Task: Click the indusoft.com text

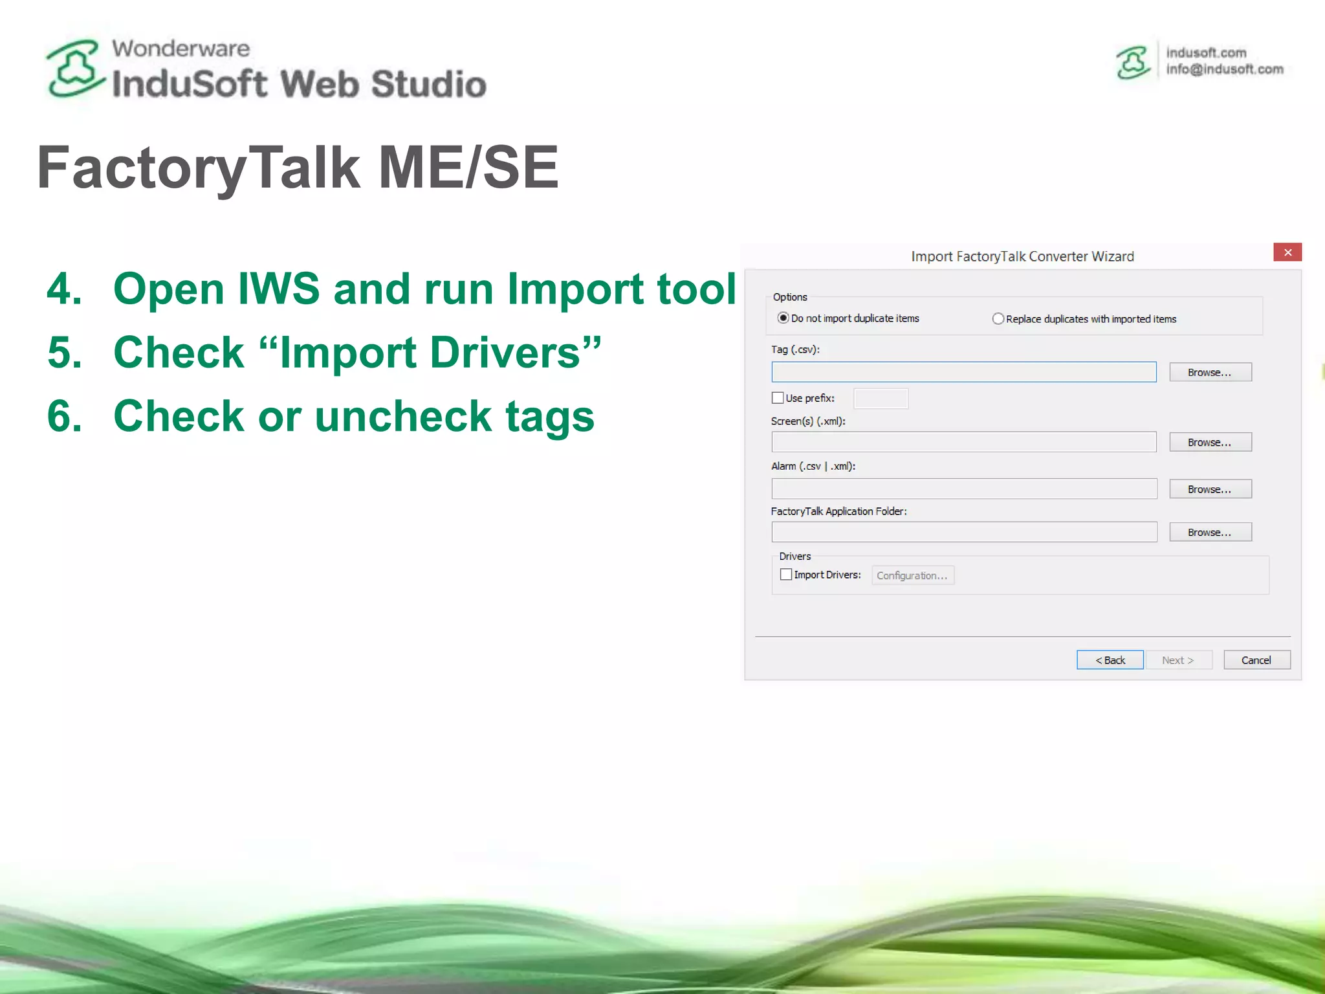Action: pyautogui.click(x=1206, y=52)
